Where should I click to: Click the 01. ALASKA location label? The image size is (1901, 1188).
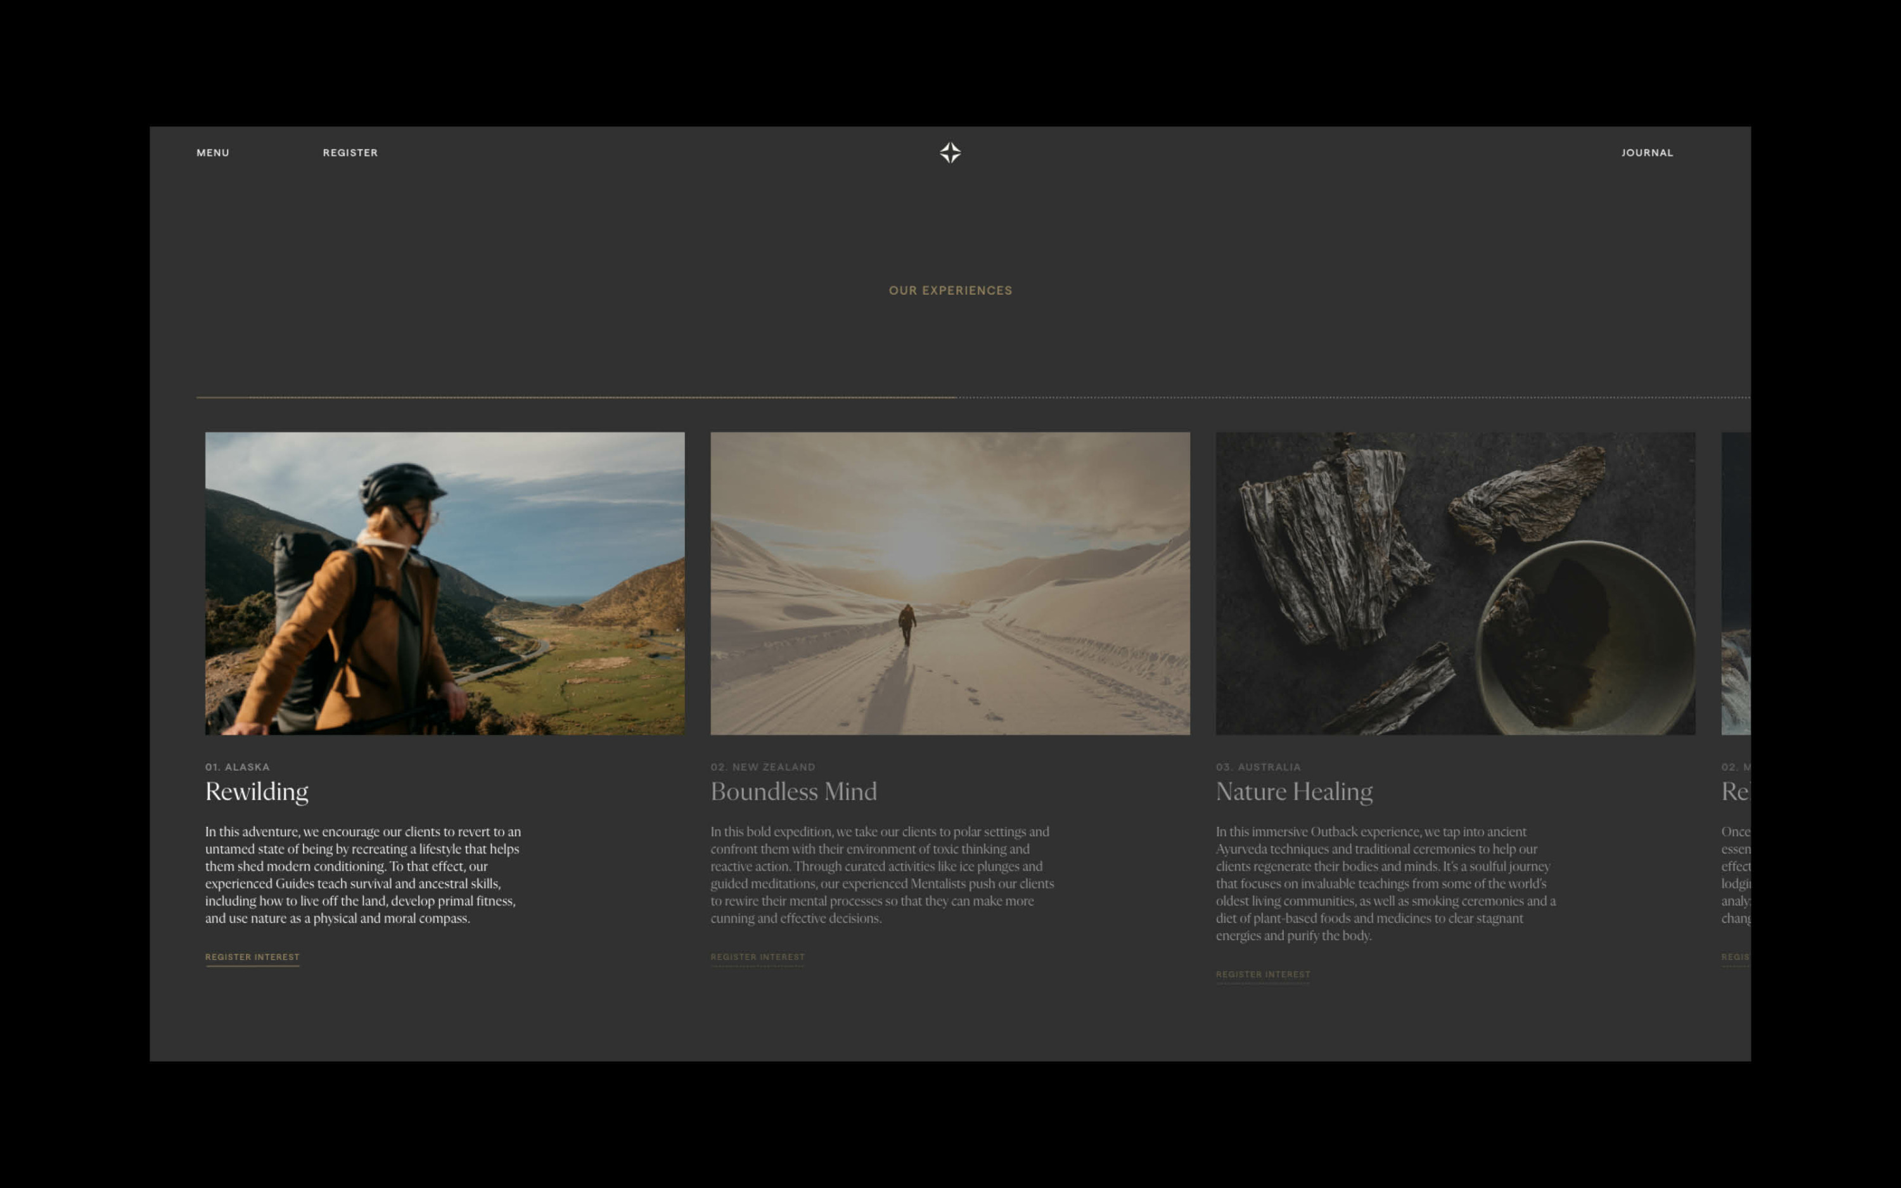[237, 767]
